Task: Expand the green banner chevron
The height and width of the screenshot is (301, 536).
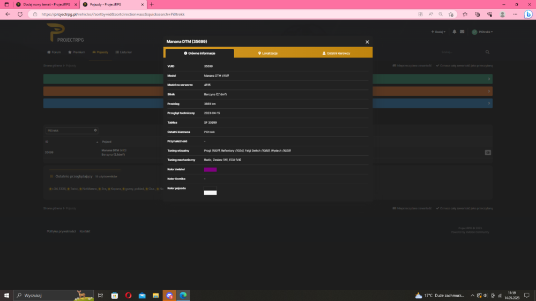Action: tap(489, 79)
